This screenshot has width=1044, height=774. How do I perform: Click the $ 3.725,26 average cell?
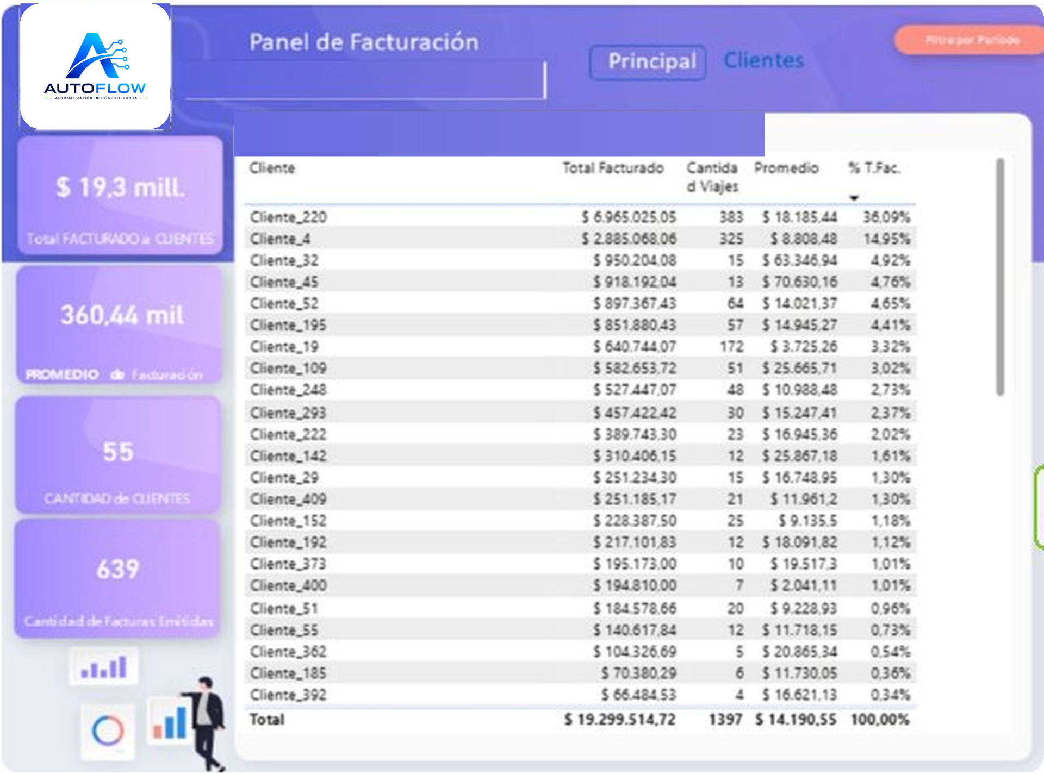(x=804, y=346)
